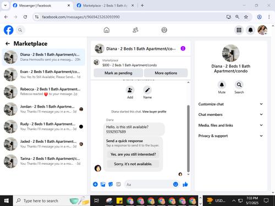Choose a sticker icon in composer
The width and height of the screenshot is (275, 206).
tap(111, 184)
